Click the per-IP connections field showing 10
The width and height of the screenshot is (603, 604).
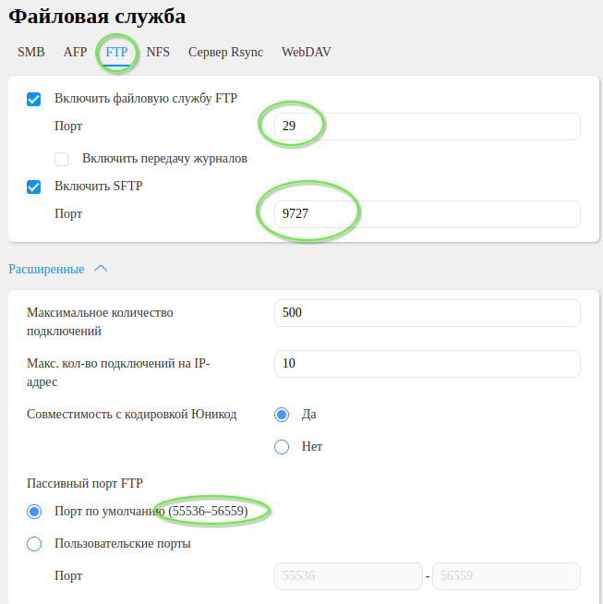pyautogui.click(x=427, y=364)
